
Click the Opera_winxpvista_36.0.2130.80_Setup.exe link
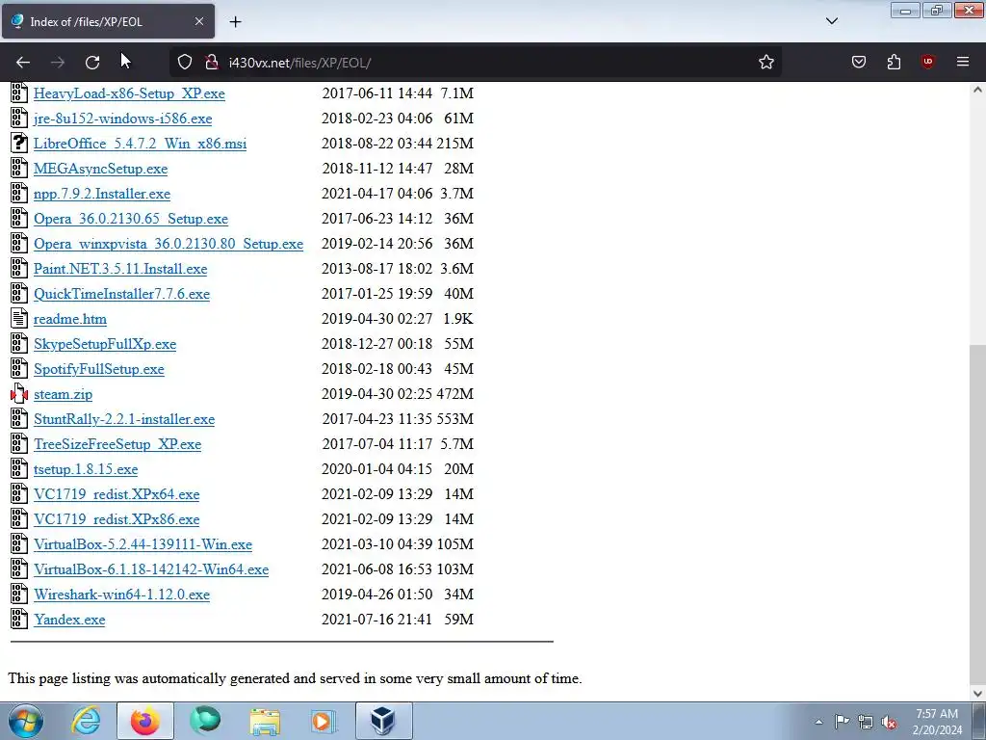pos(169,244)
